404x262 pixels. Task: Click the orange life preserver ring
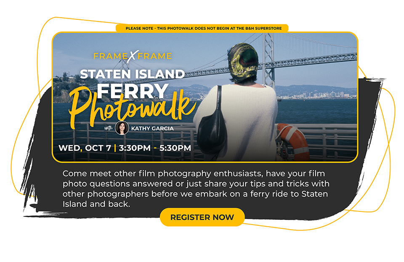point(293,142)
